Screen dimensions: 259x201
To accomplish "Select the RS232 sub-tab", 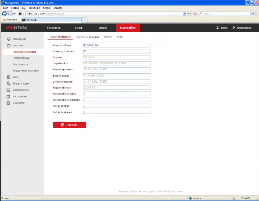I will (x=108, y=37).
